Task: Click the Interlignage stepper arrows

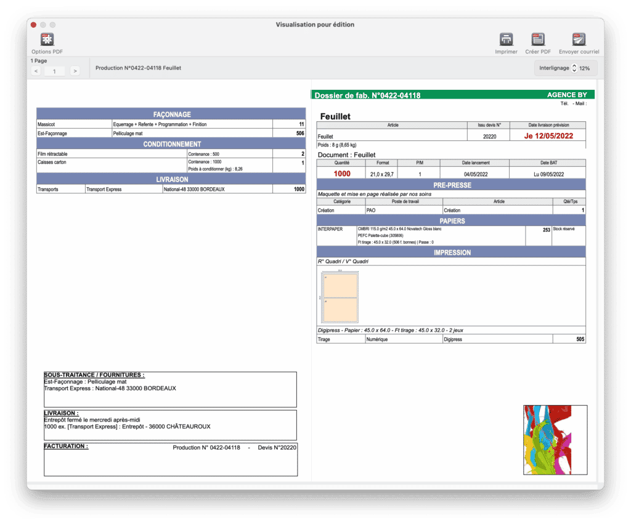Action: [574, 68]
